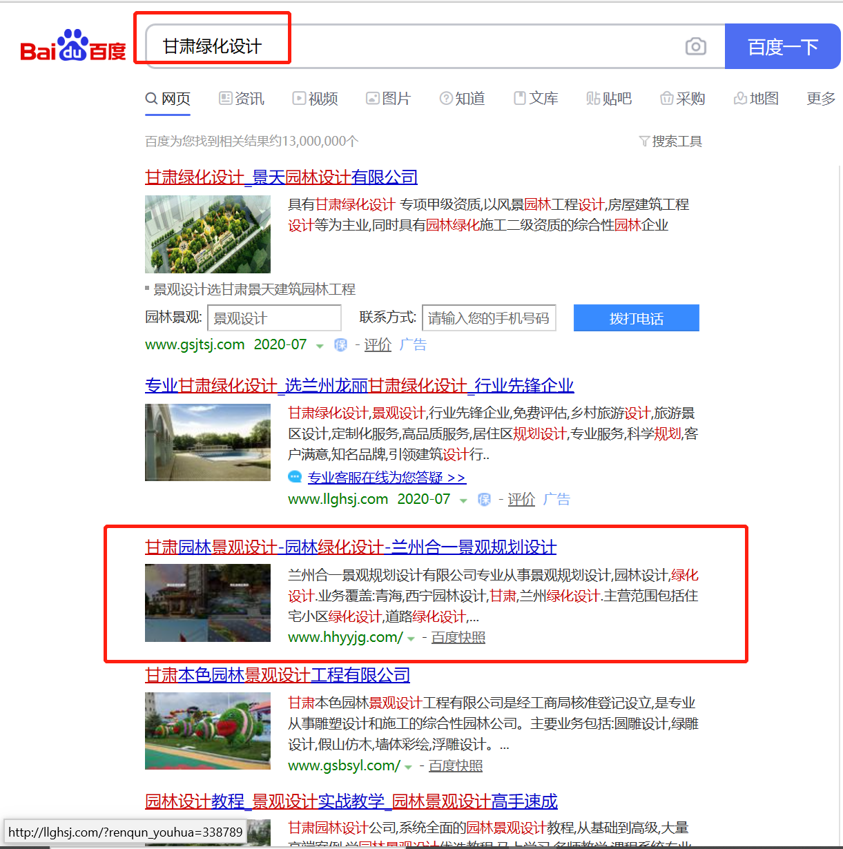
Task: Click the 兰州合一 collage thumbnail
Action: 208,603
